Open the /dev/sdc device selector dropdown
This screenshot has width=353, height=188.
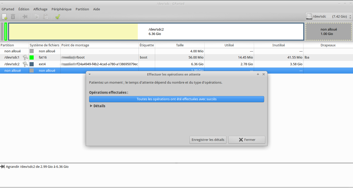coord(329,17)
